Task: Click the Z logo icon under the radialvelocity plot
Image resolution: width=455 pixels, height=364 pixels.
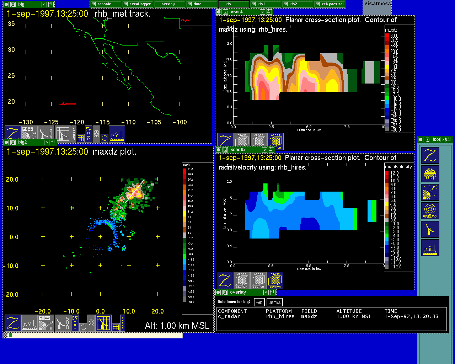Action: point(225,280)
